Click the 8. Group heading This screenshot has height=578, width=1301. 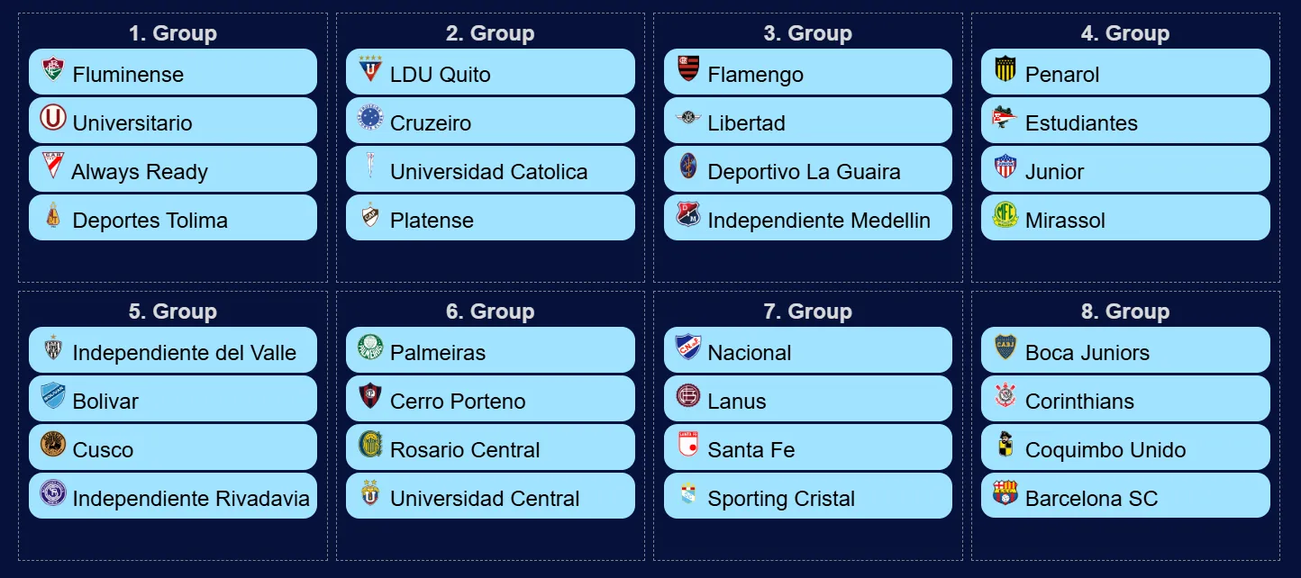pos(1125,312)
